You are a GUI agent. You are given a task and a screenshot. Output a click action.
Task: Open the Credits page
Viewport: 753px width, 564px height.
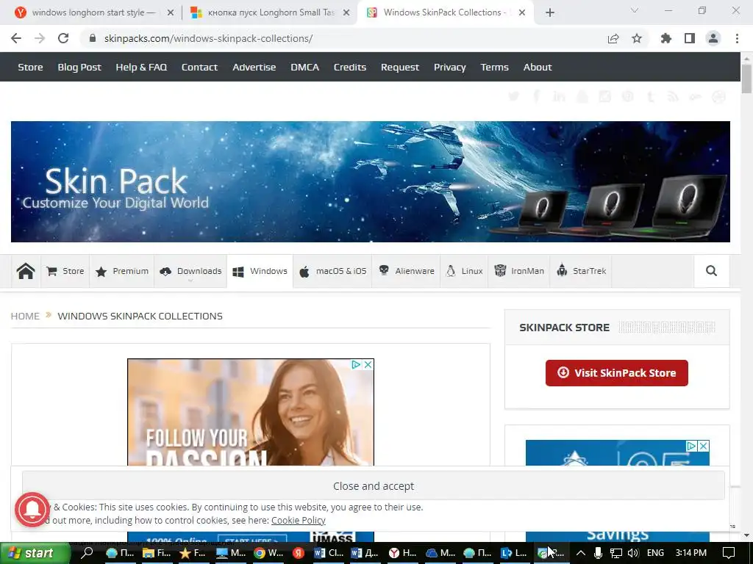click(x=349, y=67)
